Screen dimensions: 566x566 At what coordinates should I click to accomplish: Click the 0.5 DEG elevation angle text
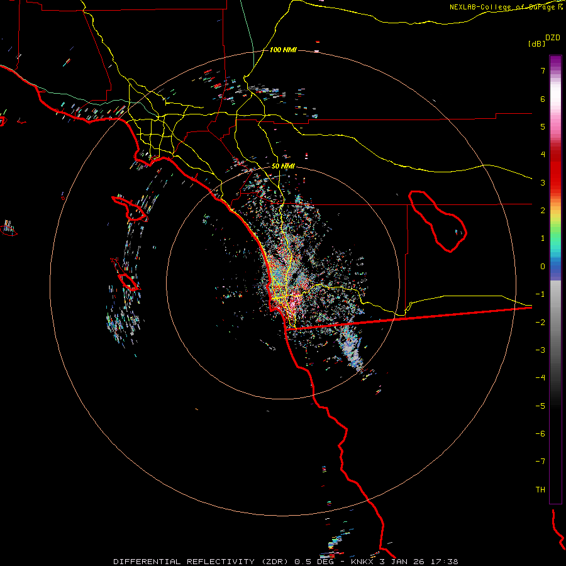[x=316, y=562]
